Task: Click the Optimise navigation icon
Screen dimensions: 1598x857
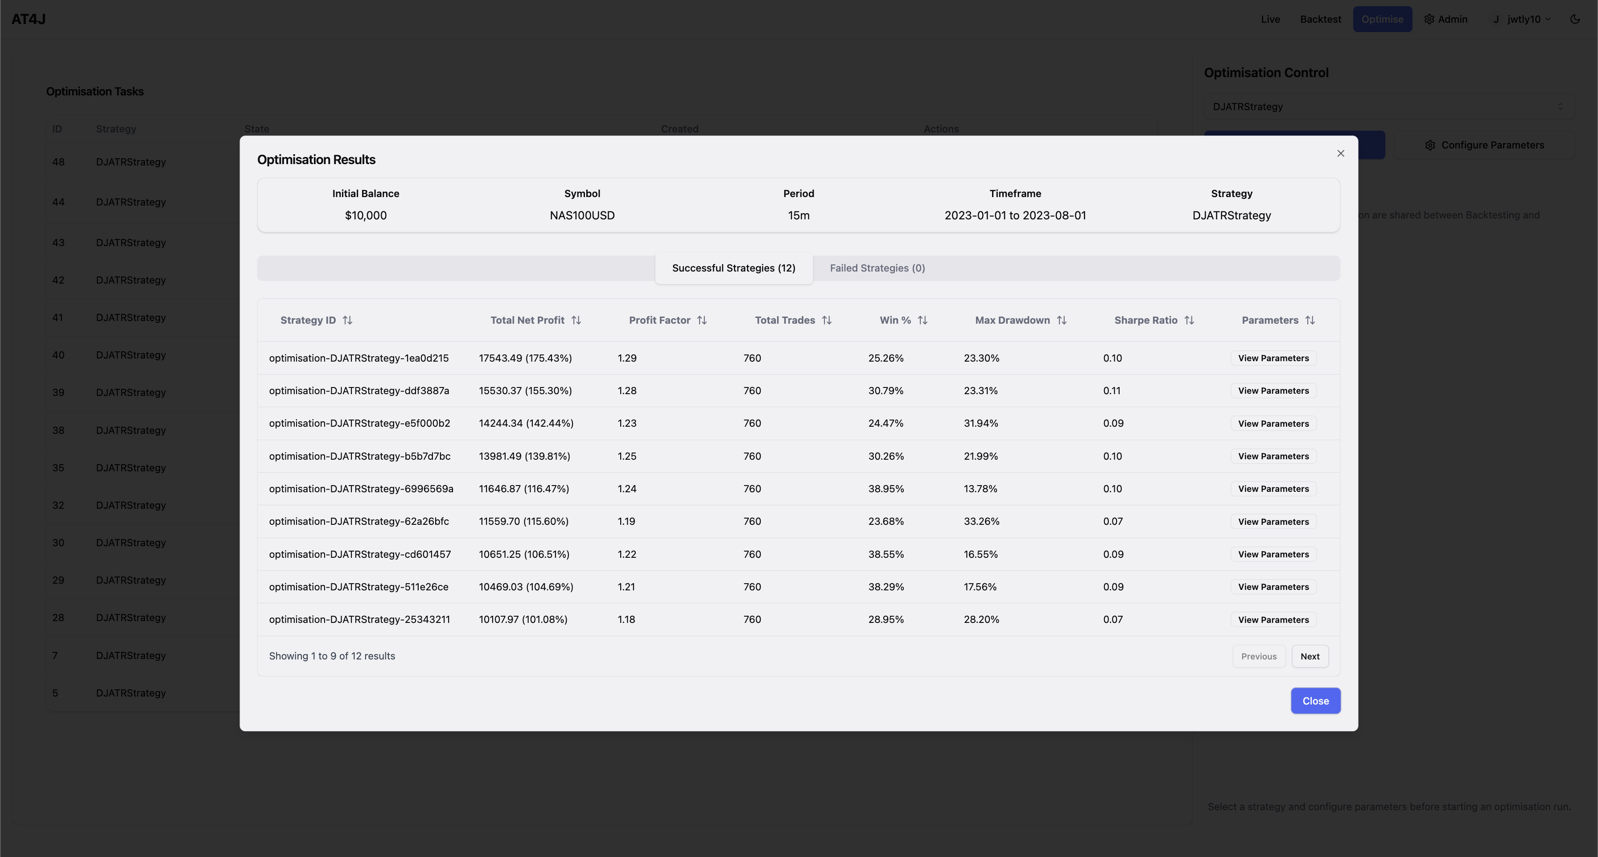Action: 1381,18
